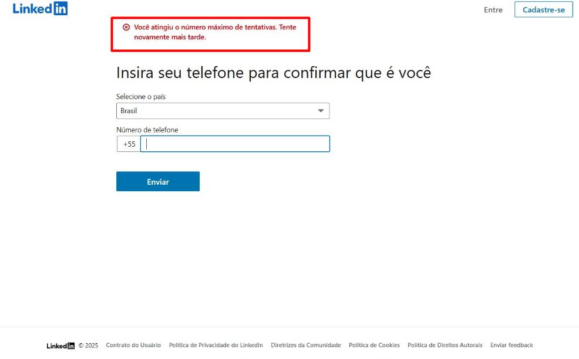The image size is (579, 359).
Task: Open the Diretrizes da Comunidade link
Action: [x=306, y=346]
